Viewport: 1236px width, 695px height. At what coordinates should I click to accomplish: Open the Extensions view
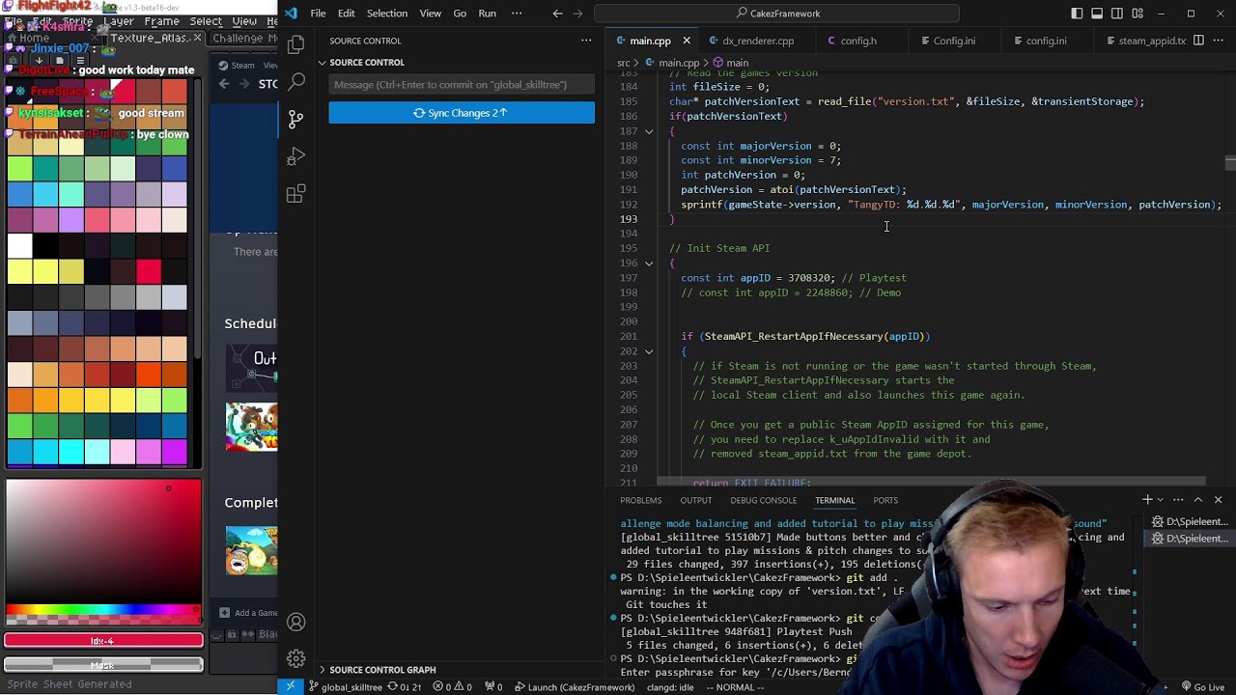(296, 194)
